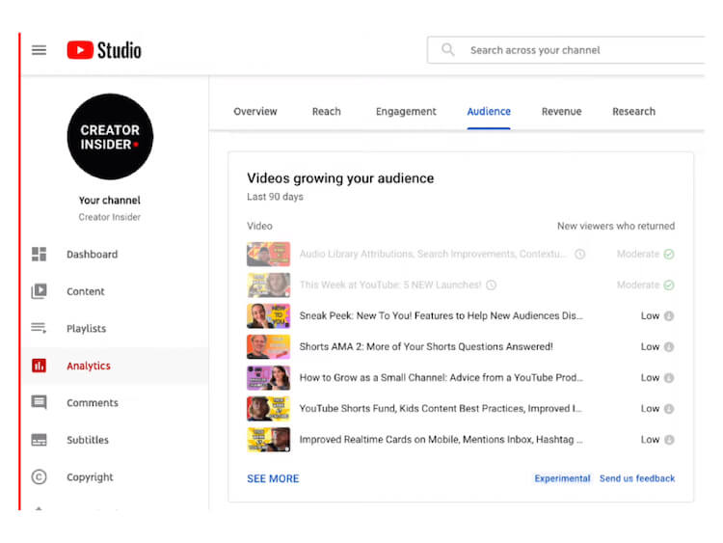Click info icon on Shorts AMA 2 row

(669, 347)
